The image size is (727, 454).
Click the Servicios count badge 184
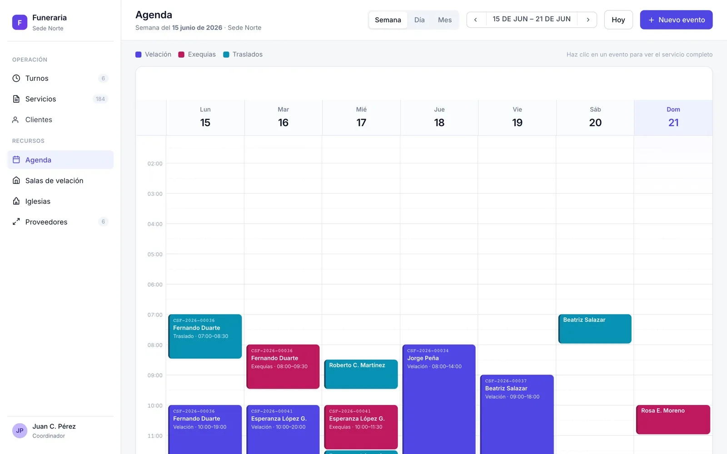click(x=100, y=99)
